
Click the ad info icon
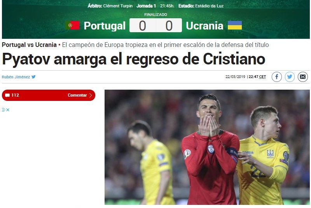pos(3,110)
